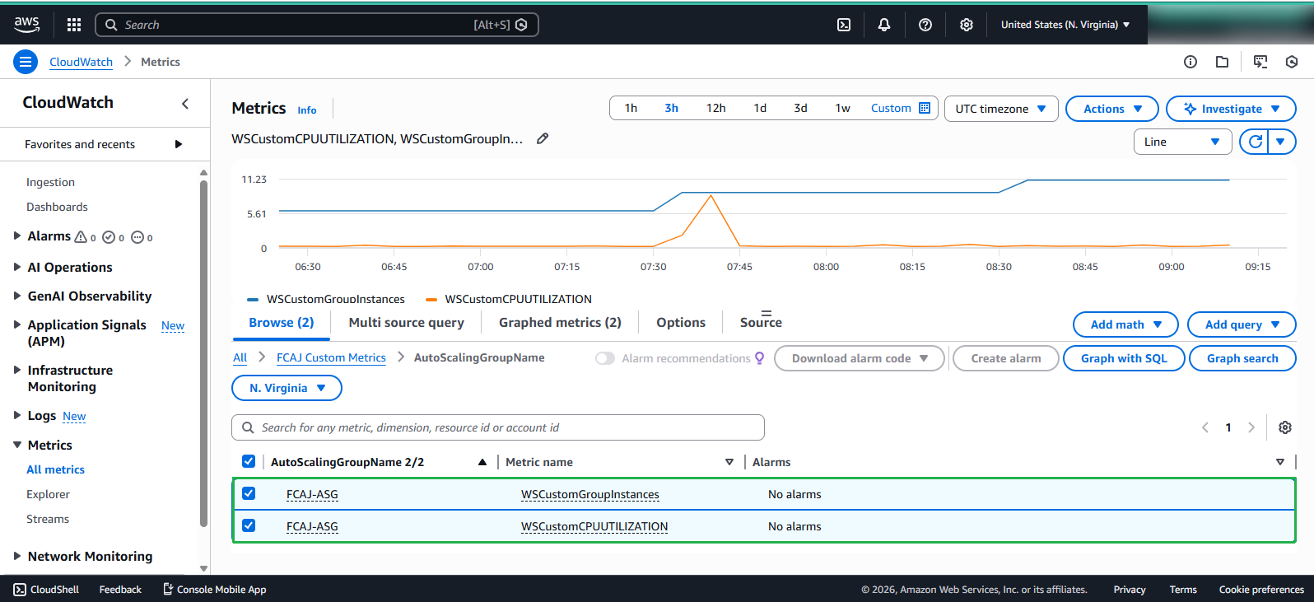Screen dimensions: 1314x602
Task: Select the Custom time range
Action: pos(900,108)
